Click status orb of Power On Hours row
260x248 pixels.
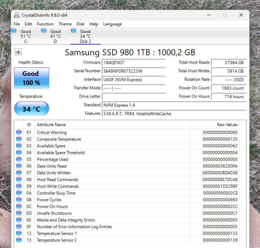[x=19, y=206]
